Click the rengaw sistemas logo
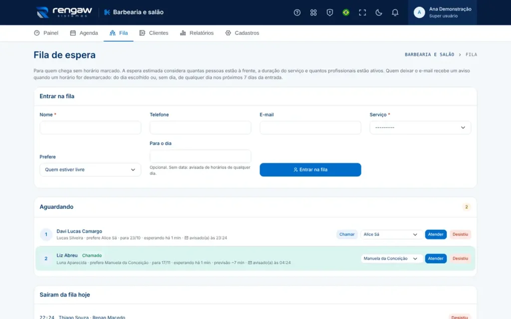Viewport: 511px width, 319px height. 64,12
